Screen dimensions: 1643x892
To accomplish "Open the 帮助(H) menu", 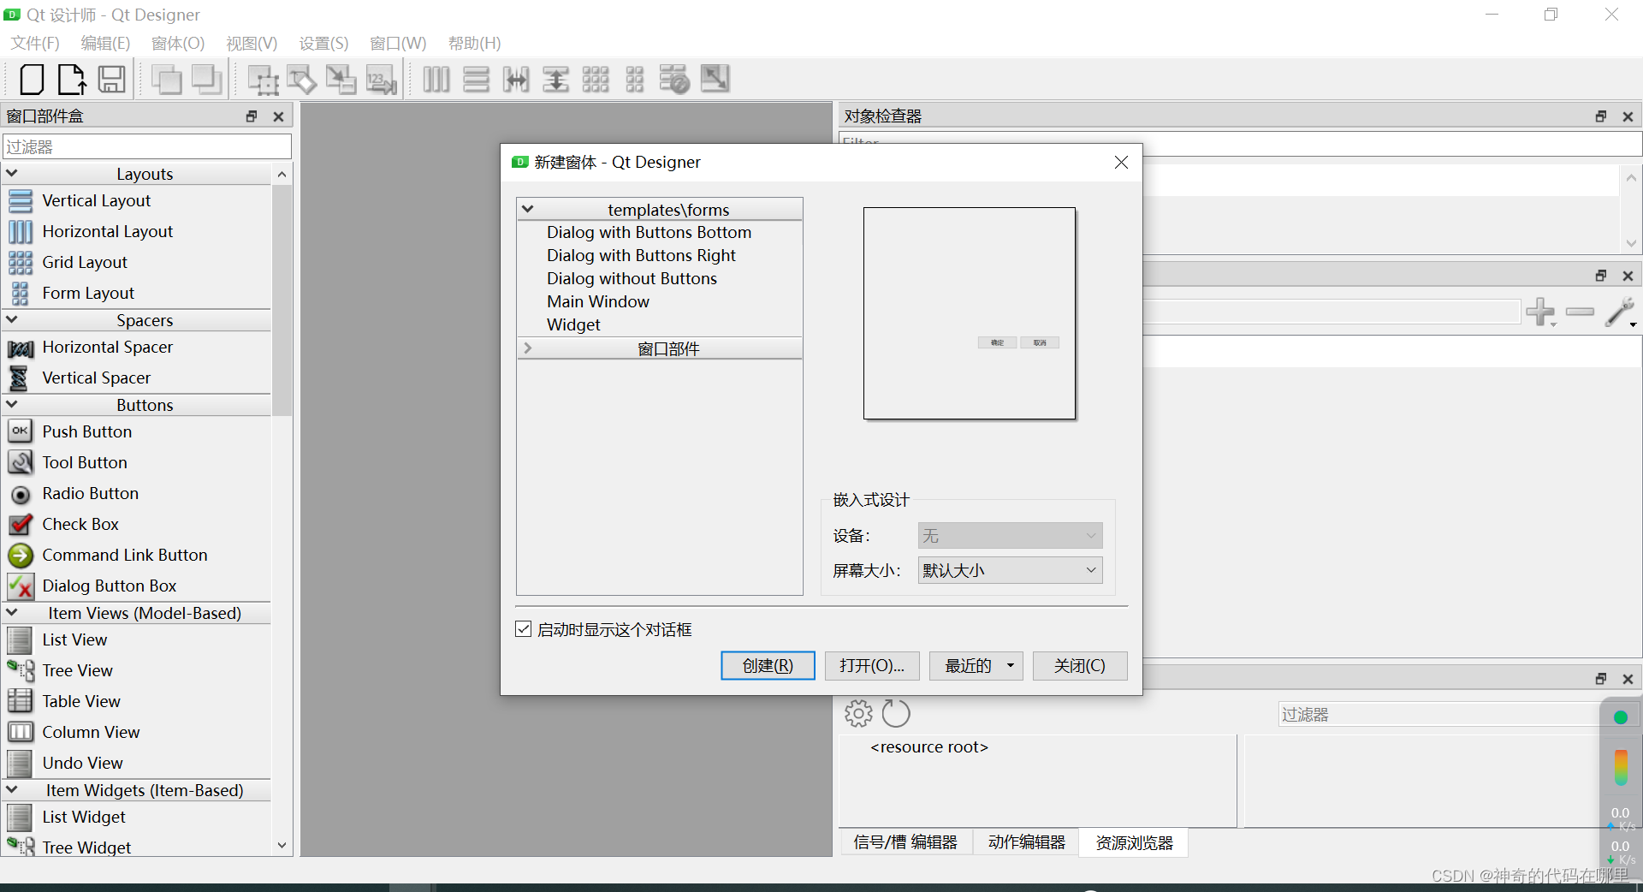I will 474,43.
